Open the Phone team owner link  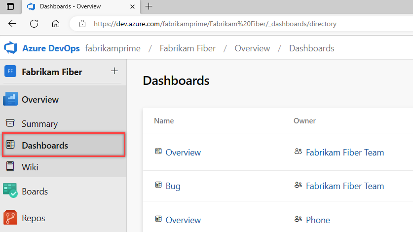click(318, 220)
